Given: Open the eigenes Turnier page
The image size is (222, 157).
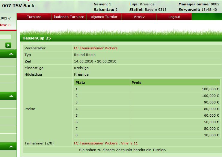Looking at the screenshot, I should [104, 17].
